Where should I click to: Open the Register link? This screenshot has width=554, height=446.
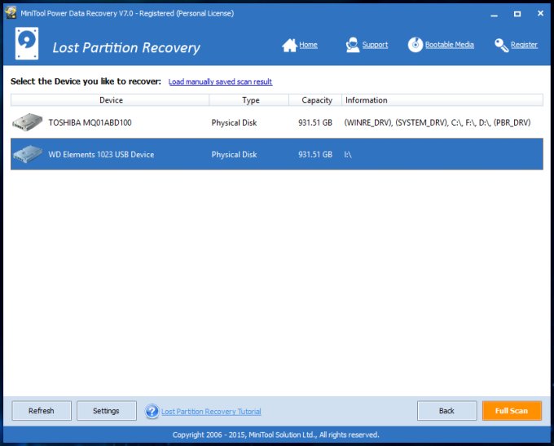click(524, 45)
